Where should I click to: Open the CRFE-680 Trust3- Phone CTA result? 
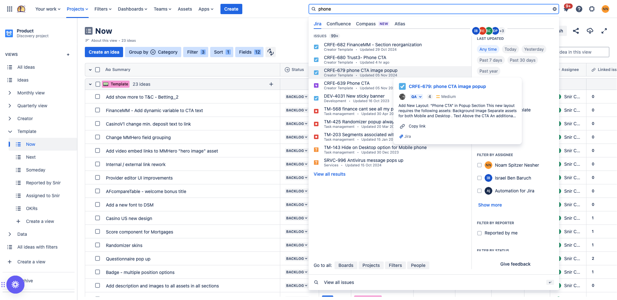click(390, 60)
